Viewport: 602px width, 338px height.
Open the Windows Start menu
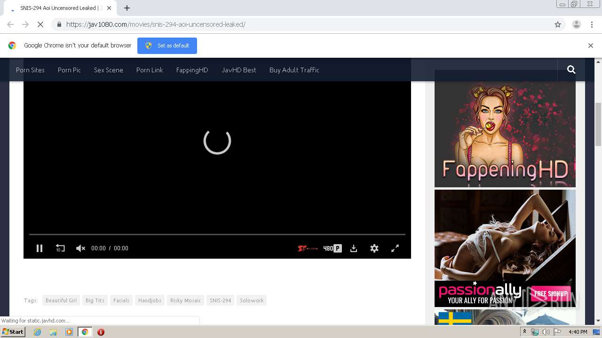(13, 332)
